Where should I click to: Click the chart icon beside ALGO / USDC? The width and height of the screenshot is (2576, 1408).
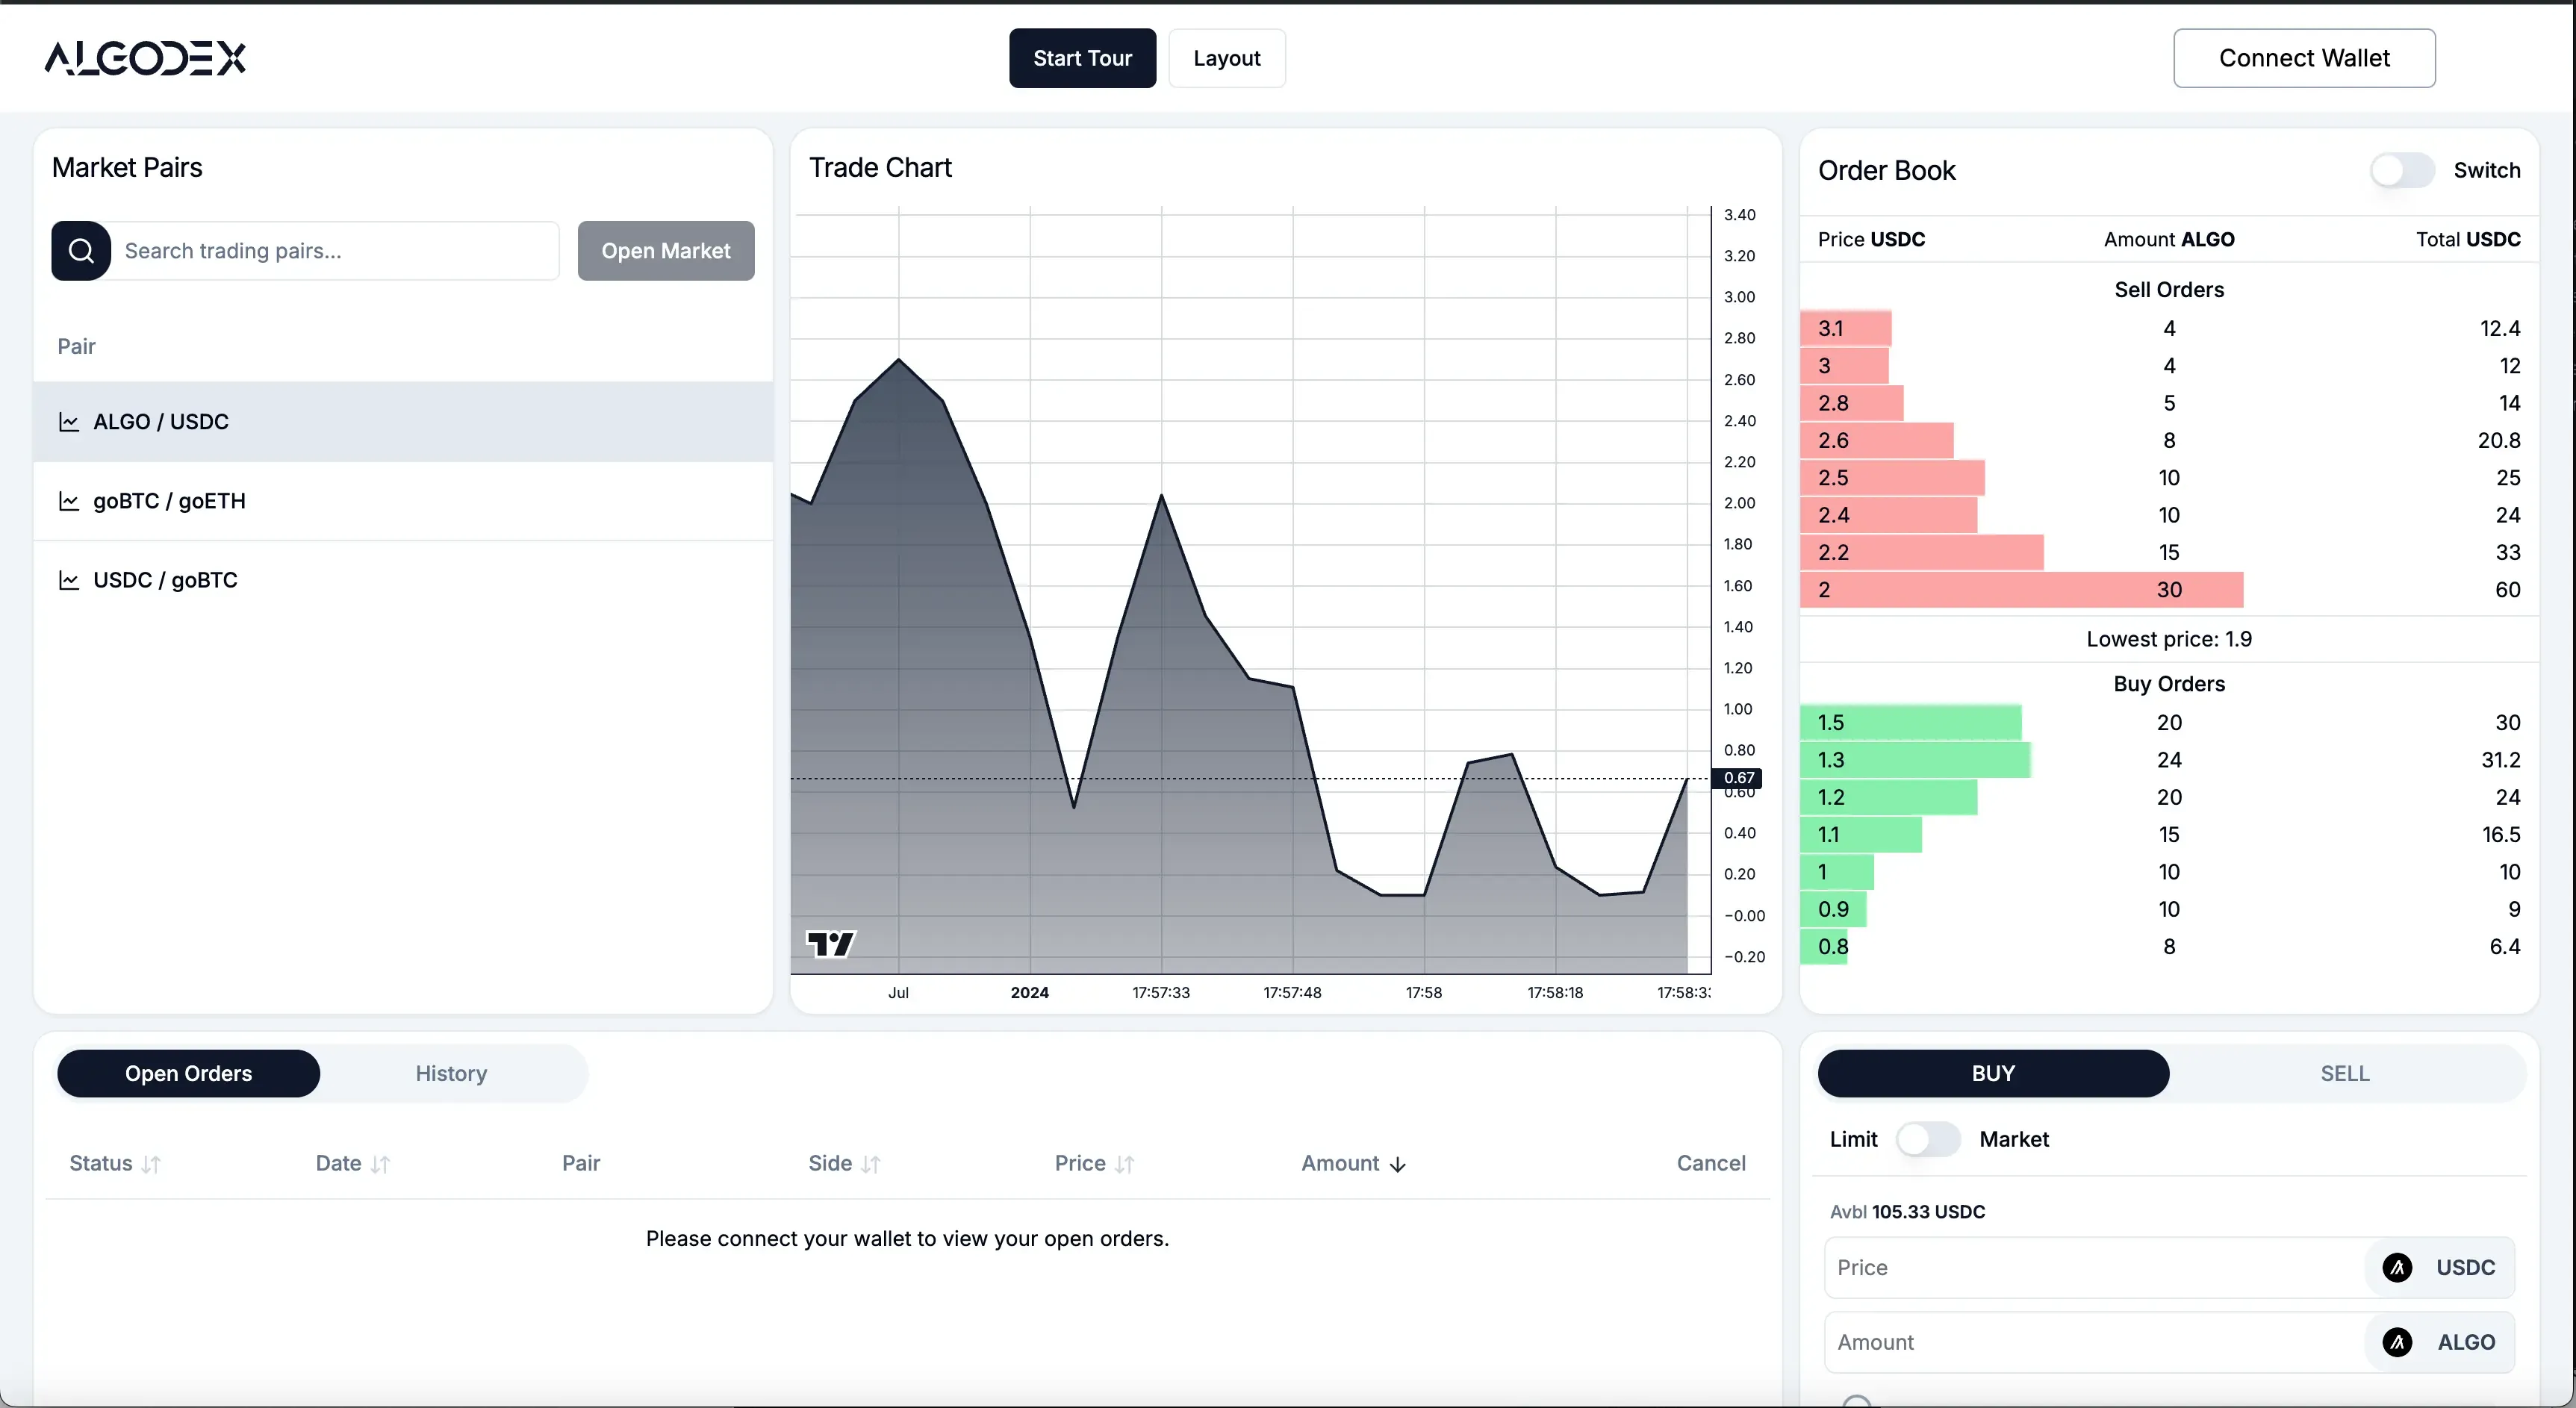(69, 422)
